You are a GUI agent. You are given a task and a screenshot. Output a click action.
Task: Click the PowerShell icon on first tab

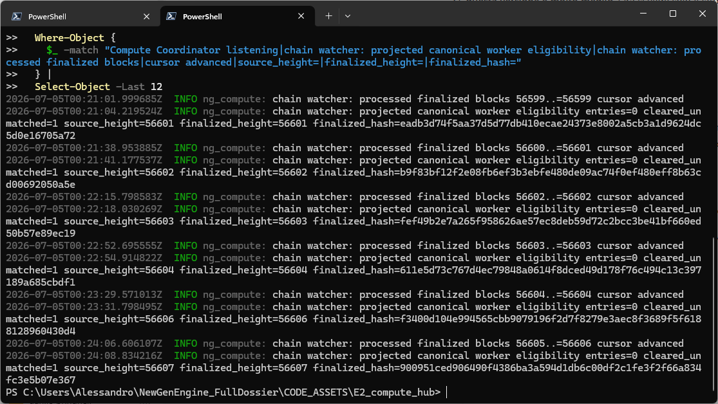pyautogui.click(x=17, y=17)
